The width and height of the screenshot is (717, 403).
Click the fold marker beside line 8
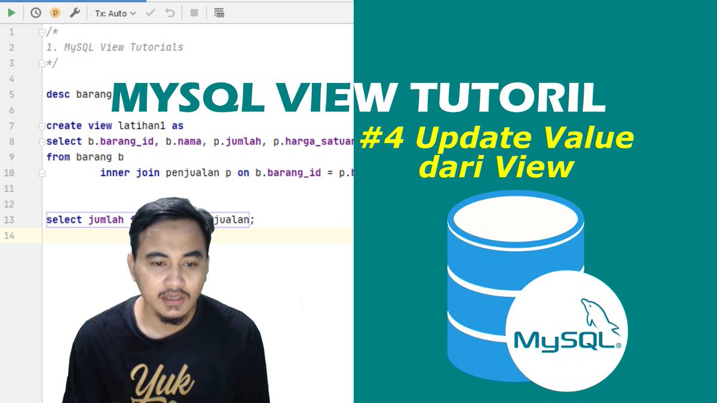(42, 141)
